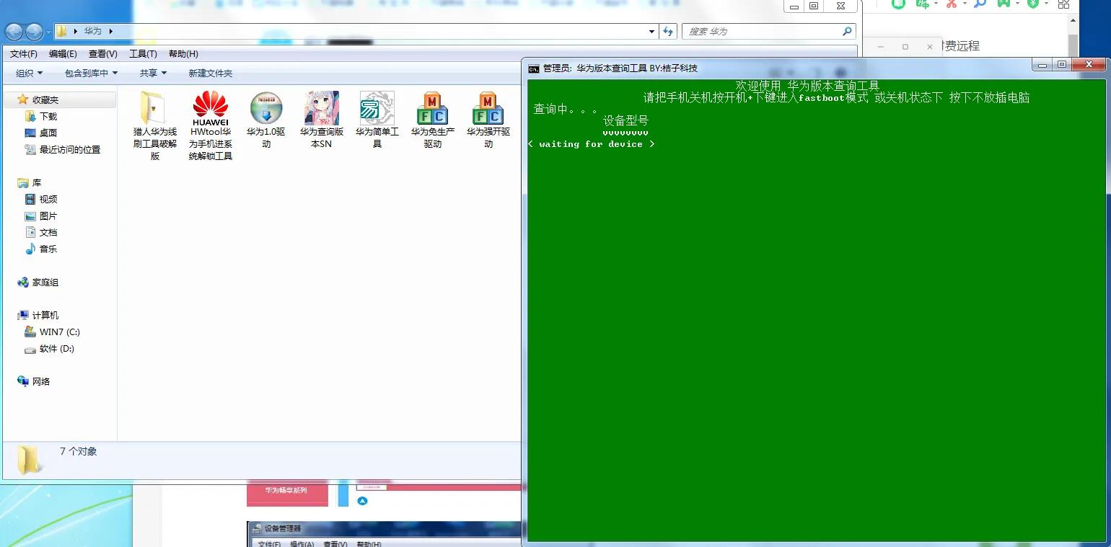Expand the dropdown arrow next to yen shield icon
1111x547 pixels.
tap(1045, 4)
